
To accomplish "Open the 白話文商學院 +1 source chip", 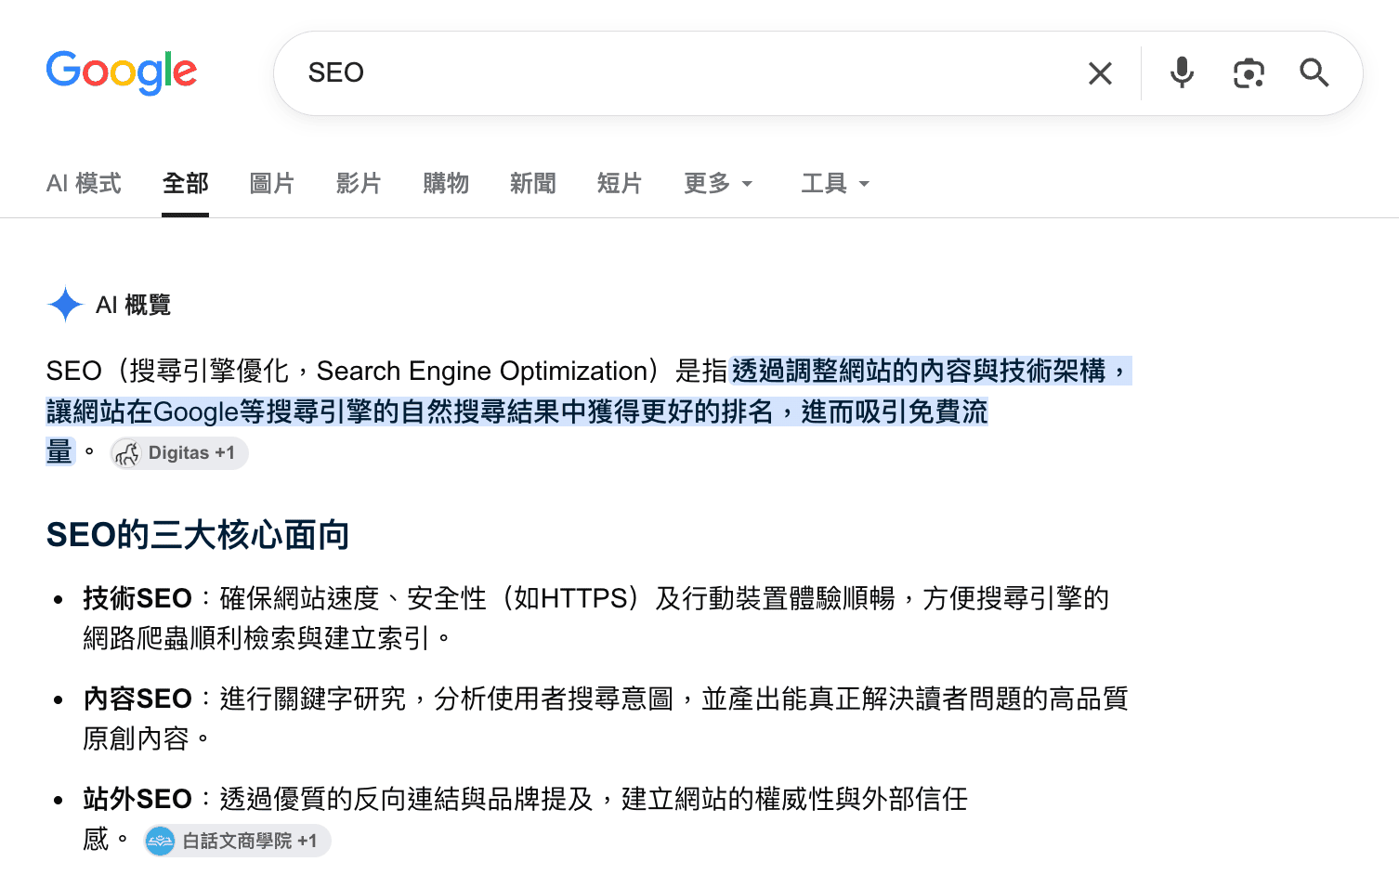I will click(238, 841).
